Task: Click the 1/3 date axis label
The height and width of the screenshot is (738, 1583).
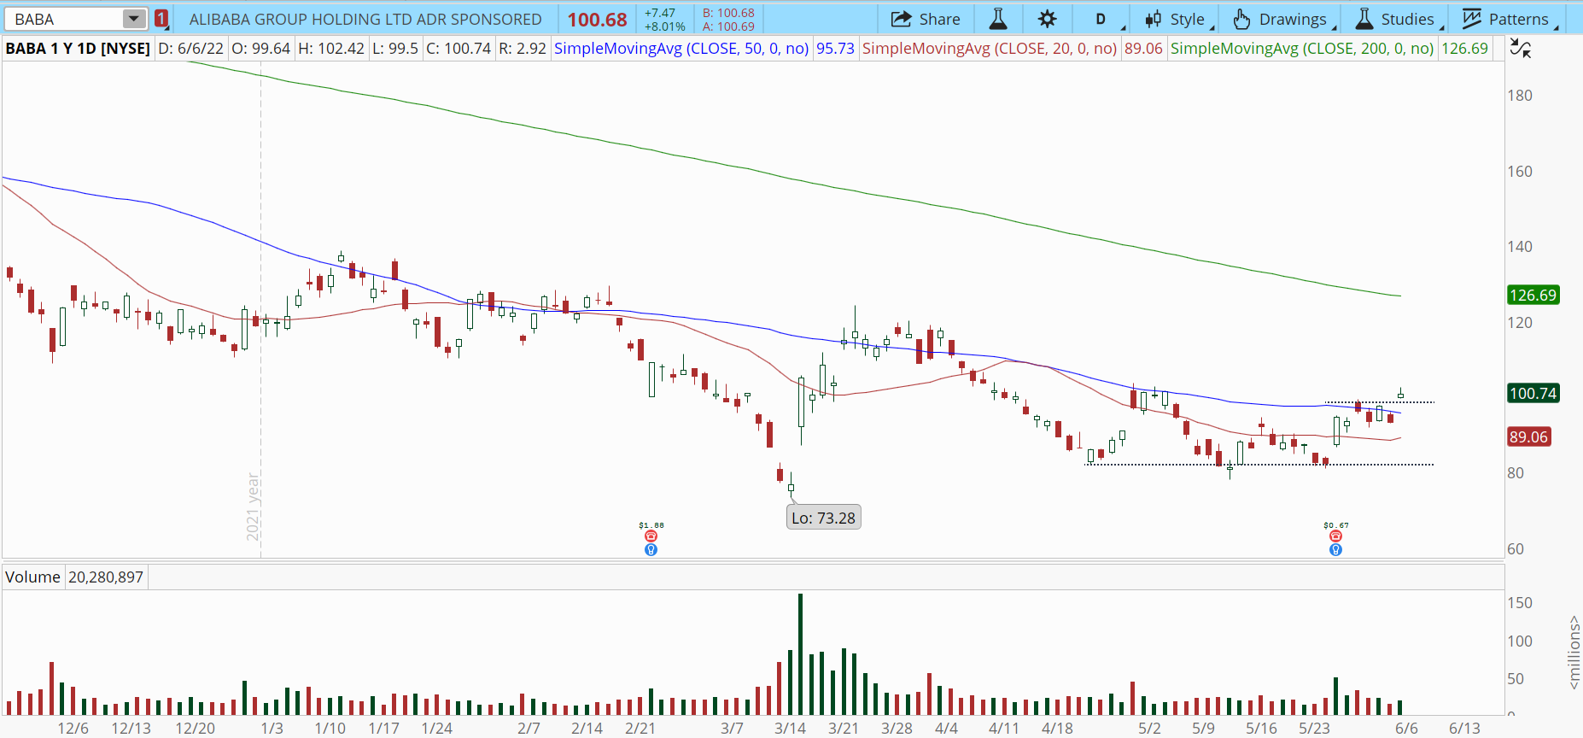Action: (x=272, y=728)
